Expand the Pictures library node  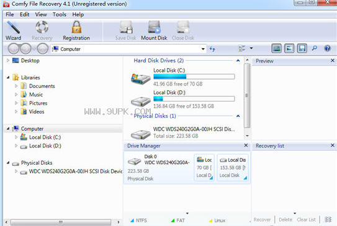click(x=16, y=103)
